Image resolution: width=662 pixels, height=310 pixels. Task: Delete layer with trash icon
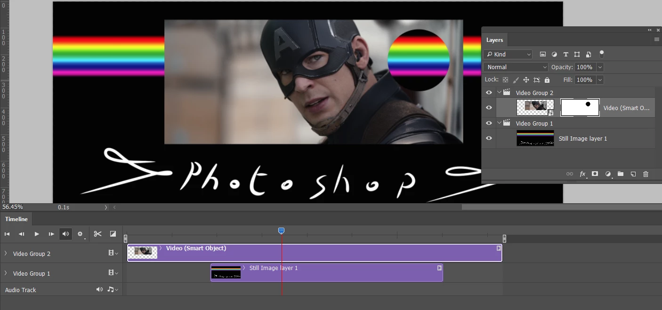[646, 174]
